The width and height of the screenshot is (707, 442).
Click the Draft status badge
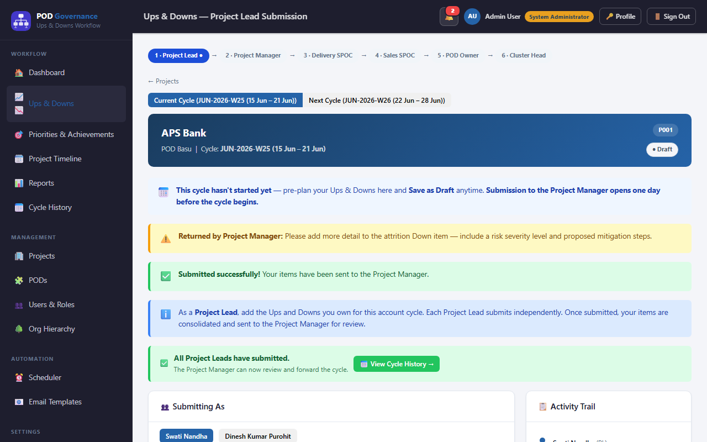click(x=662, y=149)
